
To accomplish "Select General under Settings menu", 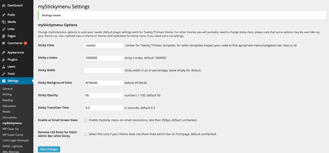I will click(8, 89).
